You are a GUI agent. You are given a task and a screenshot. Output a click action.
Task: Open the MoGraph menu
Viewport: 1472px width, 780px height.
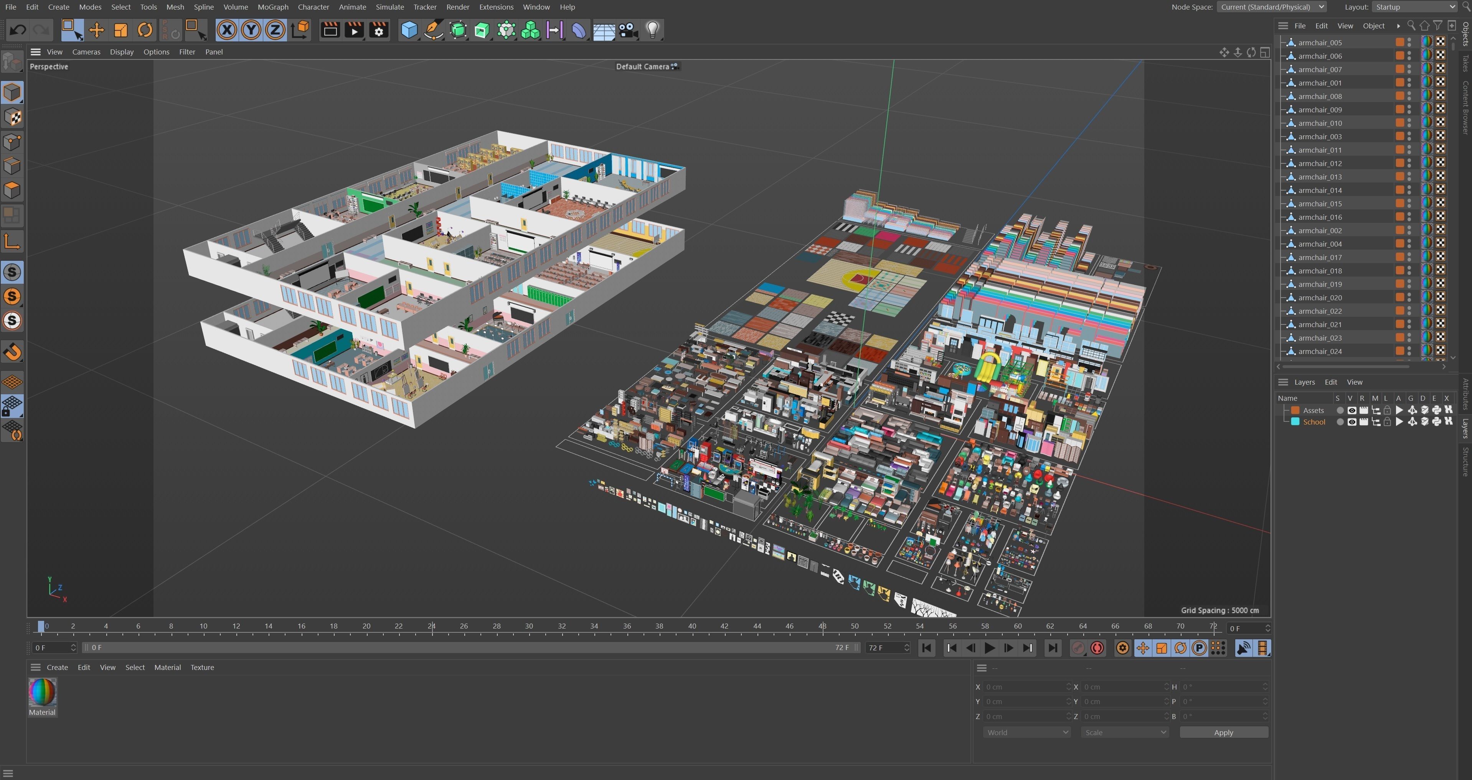coord(272,7)
